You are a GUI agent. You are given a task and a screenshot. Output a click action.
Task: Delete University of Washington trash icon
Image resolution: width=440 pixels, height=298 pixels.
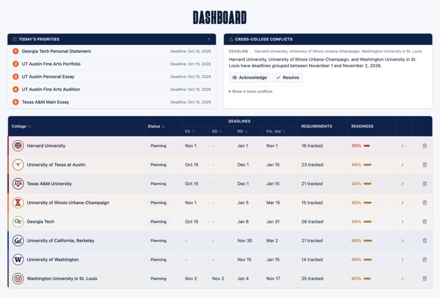[x=425, y=260]
